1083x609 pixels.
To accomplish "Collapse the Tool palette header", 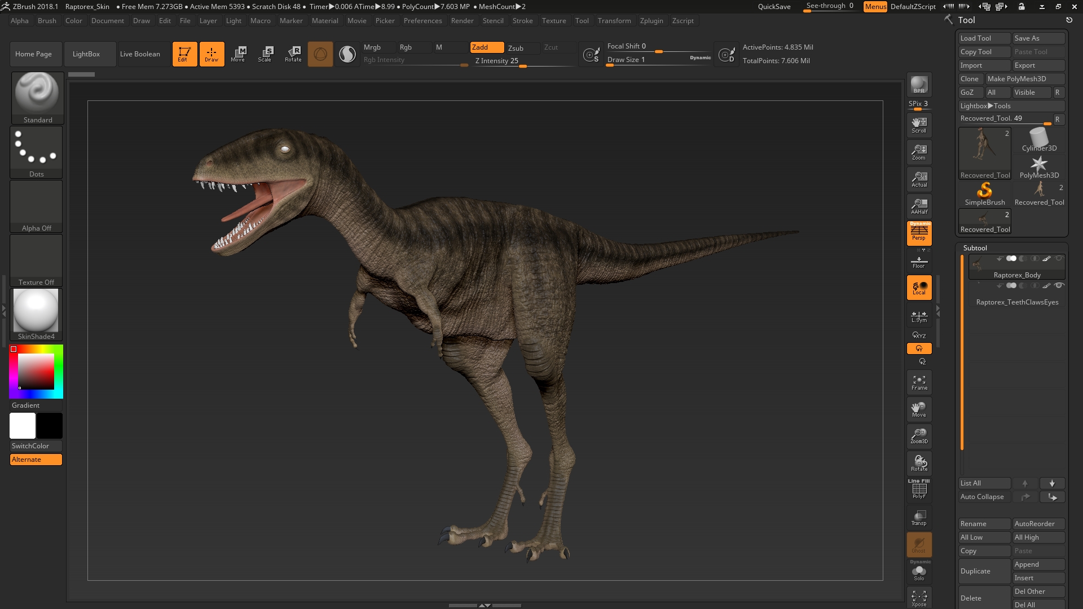I will pos(966,20).
